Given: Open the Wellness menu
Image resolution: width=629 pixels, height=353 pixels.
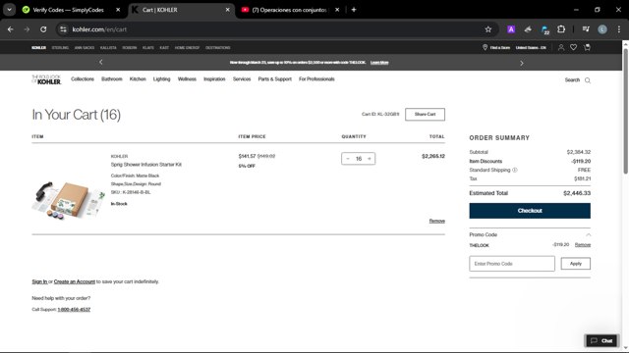Looking at the screenshot, I should pyautogui.click(x=187, y=79).
